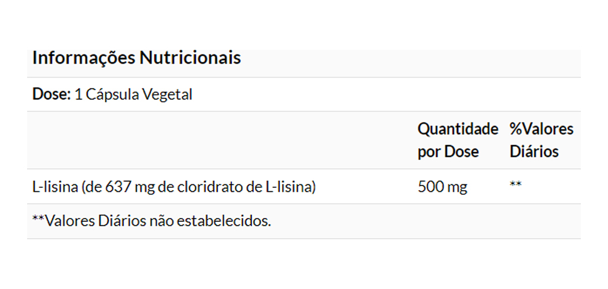Click the word Nutricionais in the title
Screen dimensions: 608x289
click(x=190, y=58)
